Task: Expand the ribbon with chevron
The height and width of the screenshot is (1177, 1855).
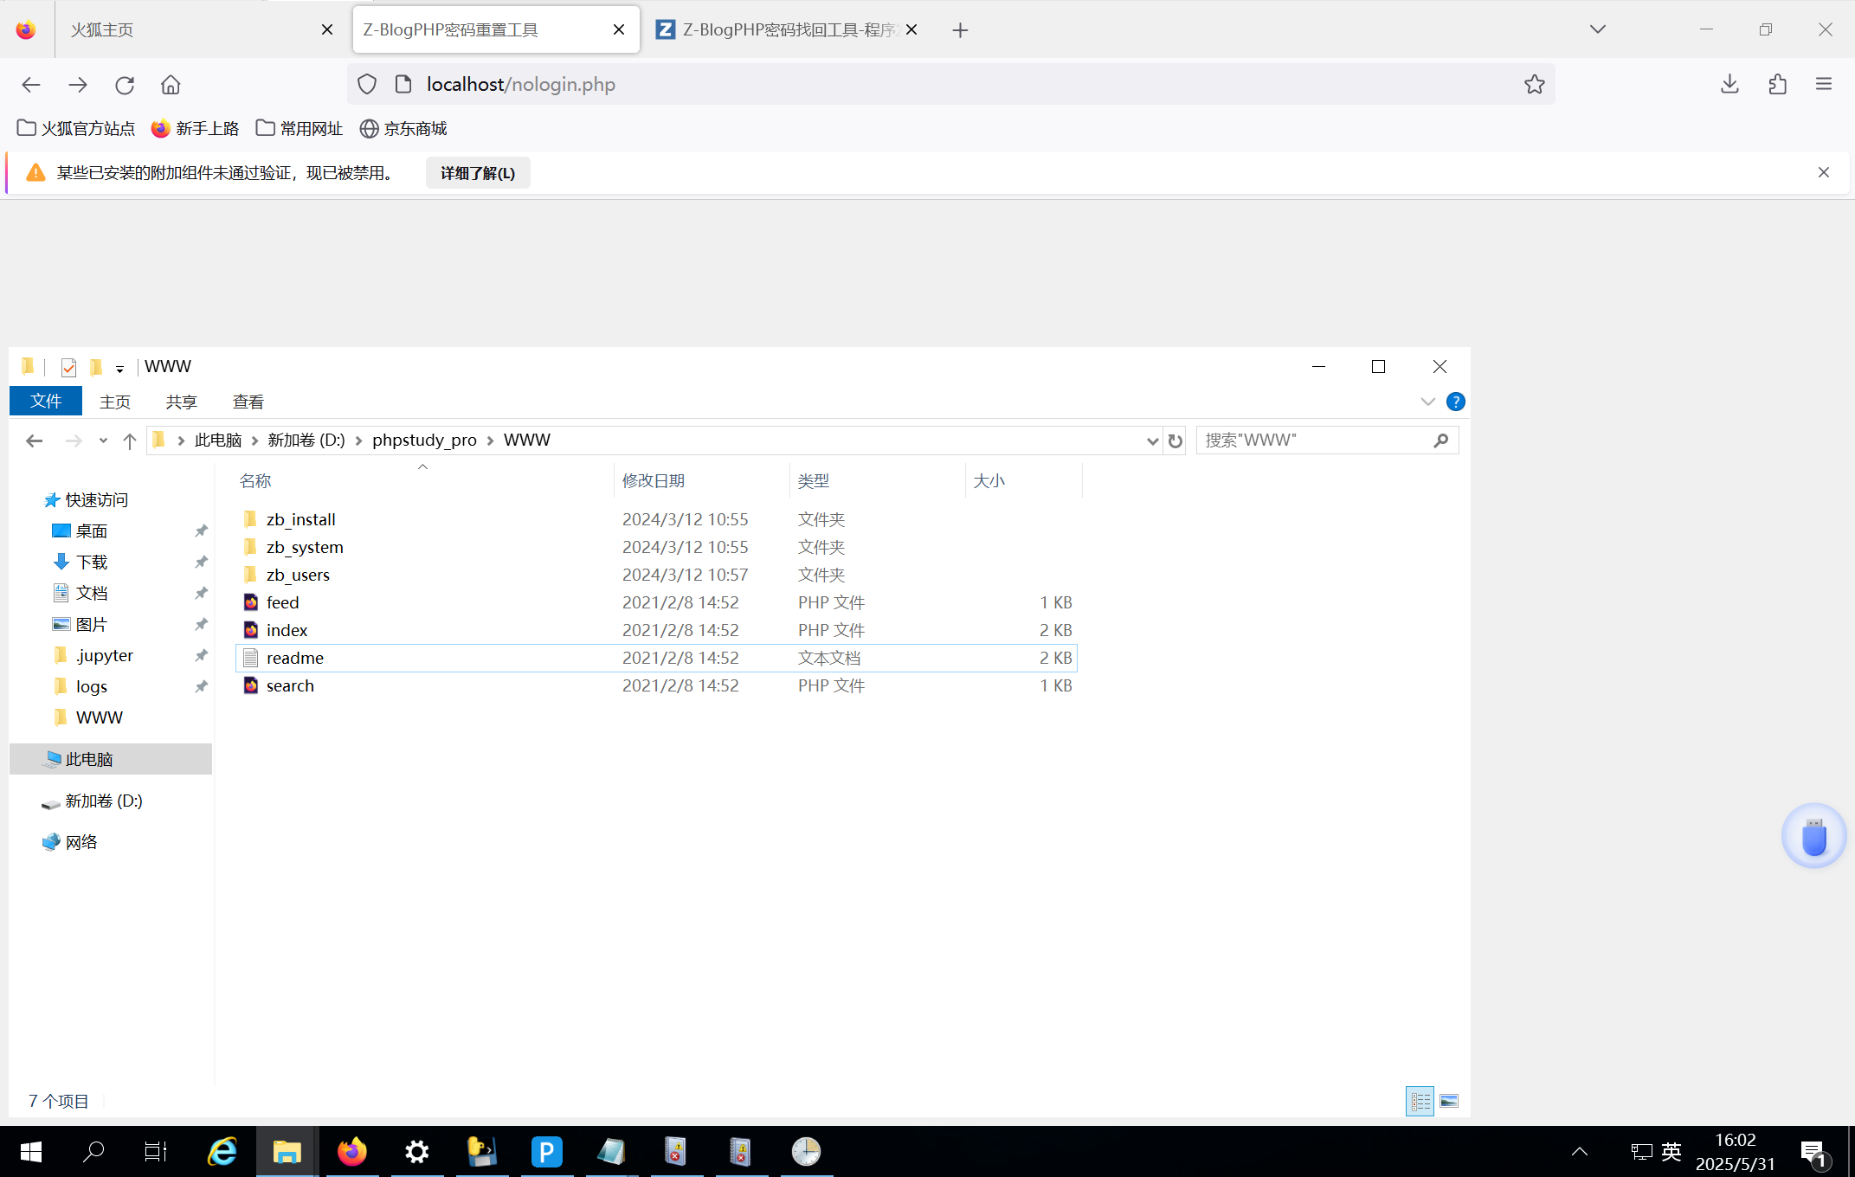Action: [1427, 402]
